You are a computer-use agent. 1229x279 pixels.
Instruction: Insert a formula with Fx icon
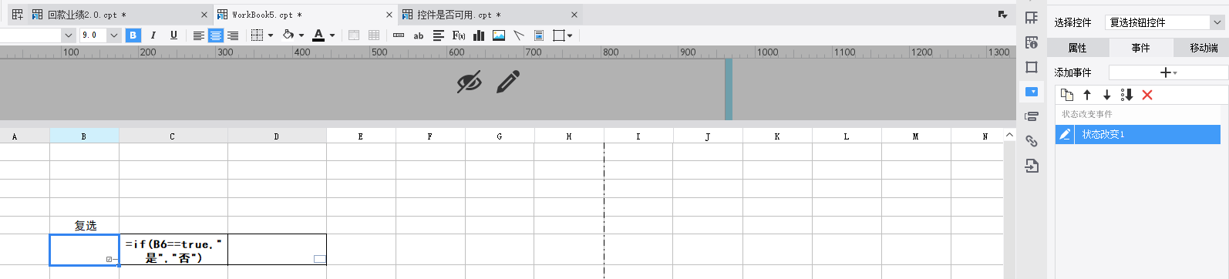459,35
